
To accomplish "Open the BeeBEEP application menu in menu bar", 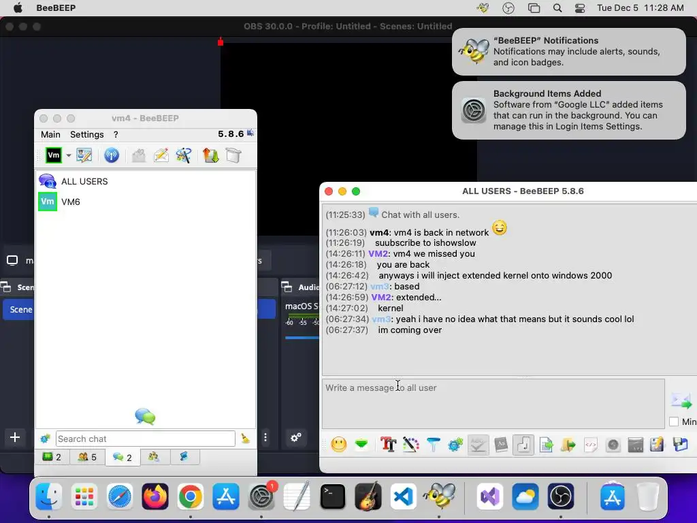I will pos(56,8).
